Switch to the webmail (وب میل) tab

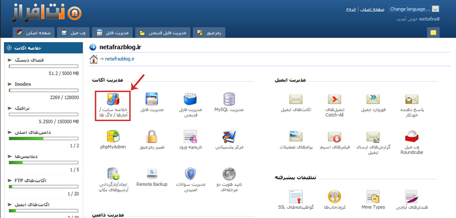(x=73, y=33)
